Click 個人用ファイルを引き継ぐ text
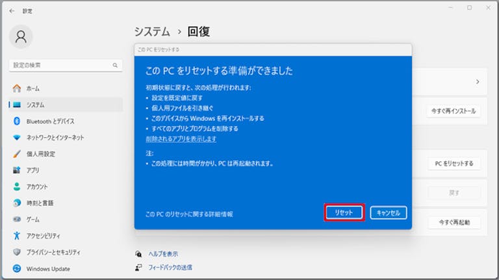This screenshot has height=280, width=499. click(183, 108)
